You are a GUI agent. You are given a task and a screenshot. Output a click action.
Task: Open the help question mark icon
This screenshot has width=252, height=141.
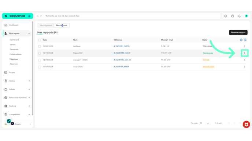247,16
